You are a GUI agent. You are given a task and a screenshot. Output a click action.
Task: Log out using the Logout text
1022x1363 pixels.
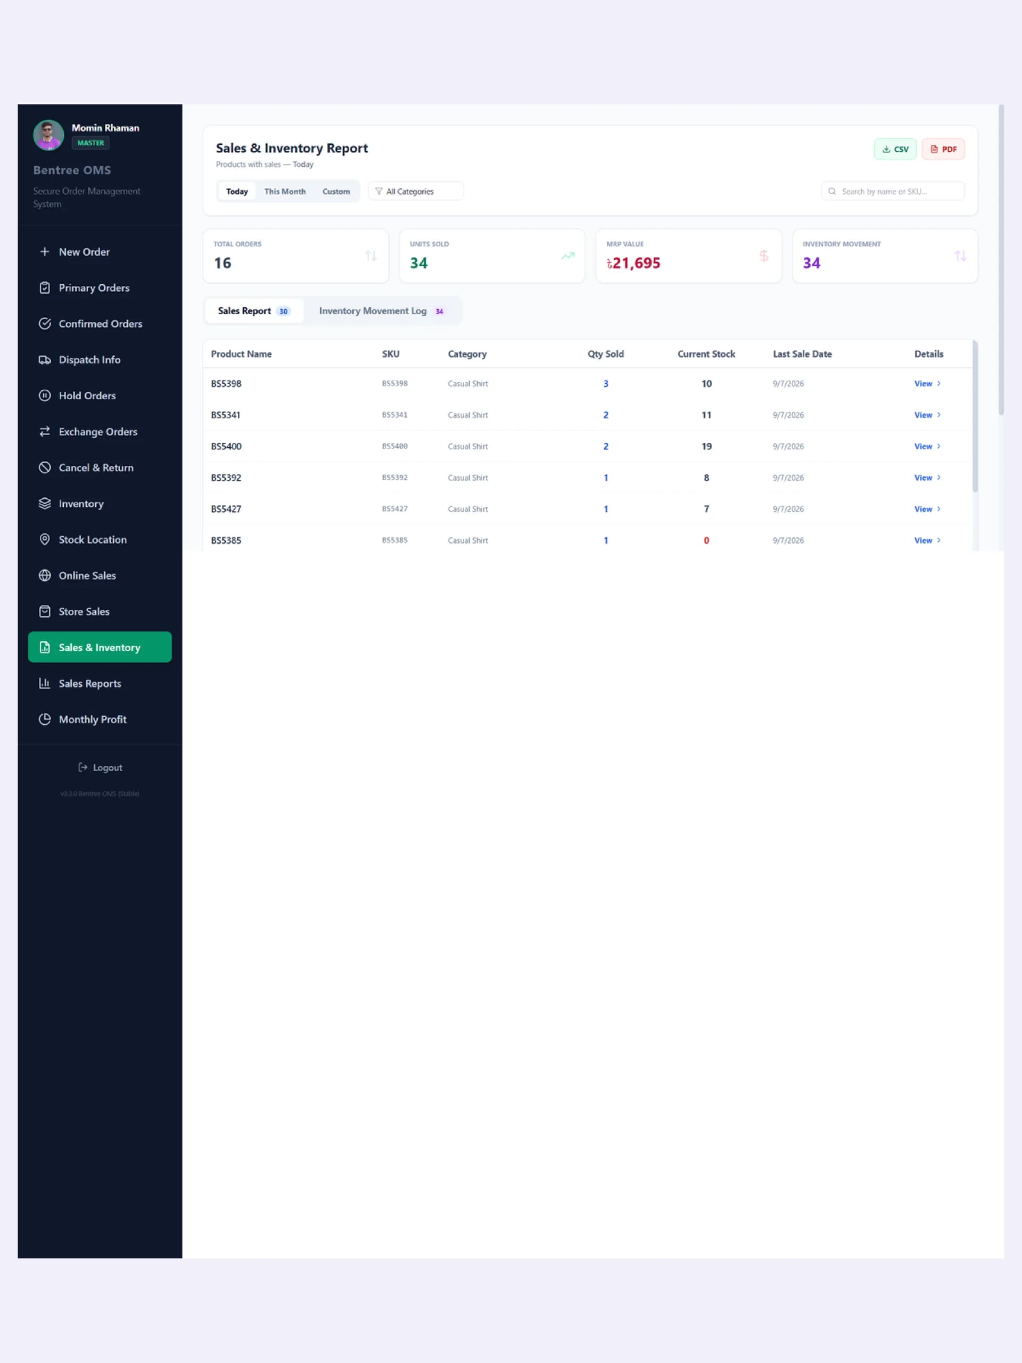click(x=108, y=767)
